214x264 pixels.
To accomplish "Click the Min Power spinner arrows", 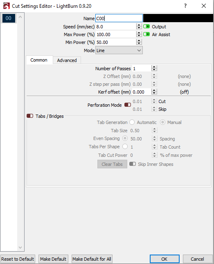I will click(x=139, y=42).
